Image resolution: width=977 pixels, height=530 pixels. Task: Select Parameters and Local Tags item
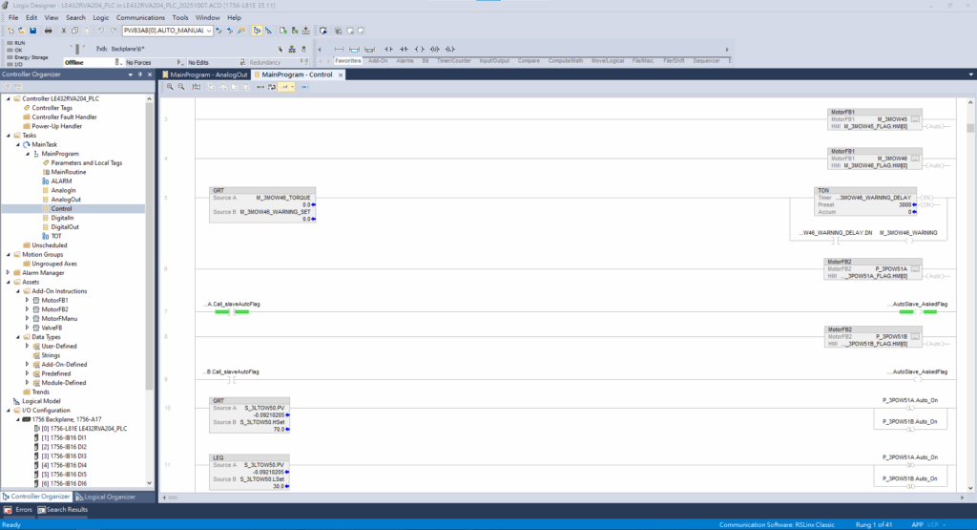click(86, 162)
